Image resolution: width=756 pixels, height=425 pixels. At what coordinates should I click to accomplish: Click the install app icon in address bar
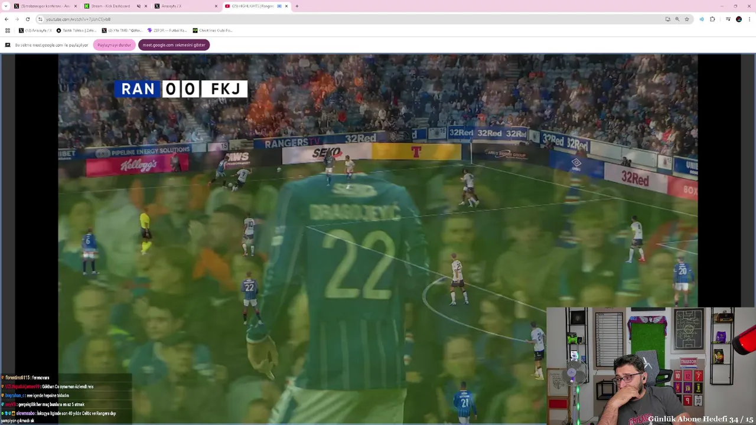[668, 19]
